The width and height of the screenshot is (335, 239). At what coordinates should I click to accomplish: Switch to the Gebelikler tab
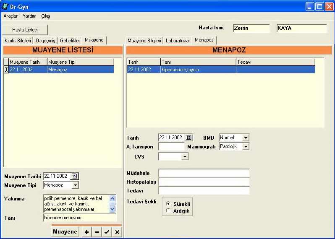(x=70, y=41)
